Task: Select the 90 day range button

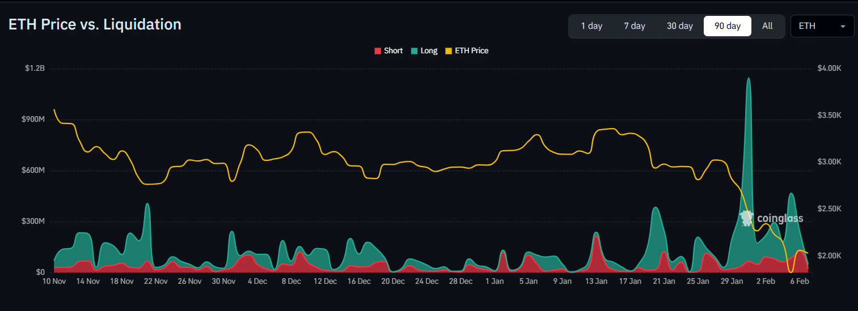Action: click(x=727, y=26)
